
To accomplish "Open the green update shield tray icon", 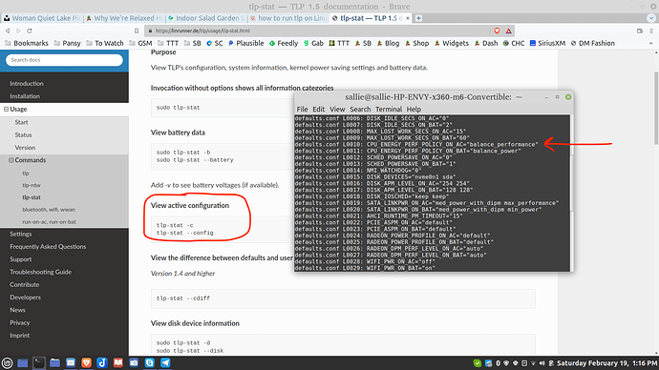I will coord(477,363).
